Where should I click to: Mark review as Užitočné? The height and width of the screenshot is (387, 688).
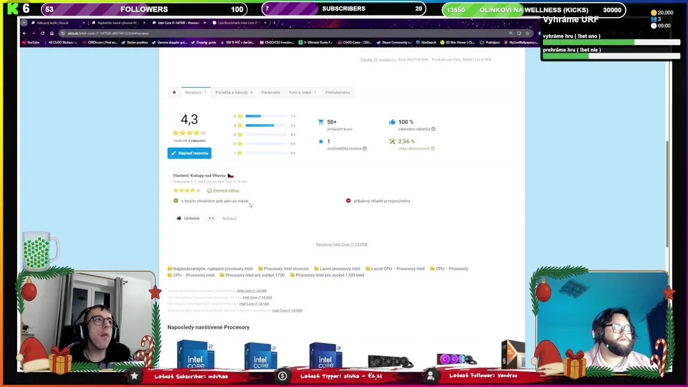[188, 218]
